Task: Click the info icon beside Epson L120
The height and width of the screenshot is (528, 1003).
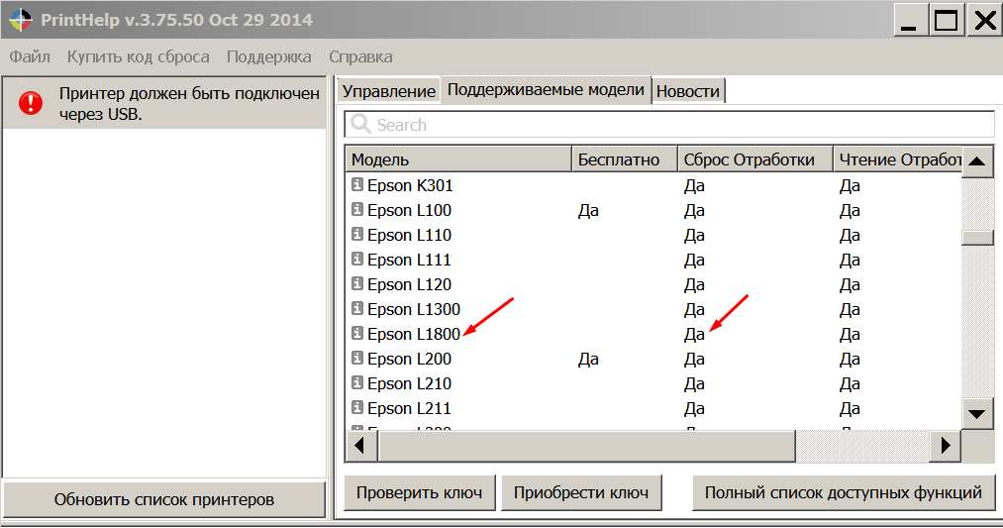Action: (356, 283)
